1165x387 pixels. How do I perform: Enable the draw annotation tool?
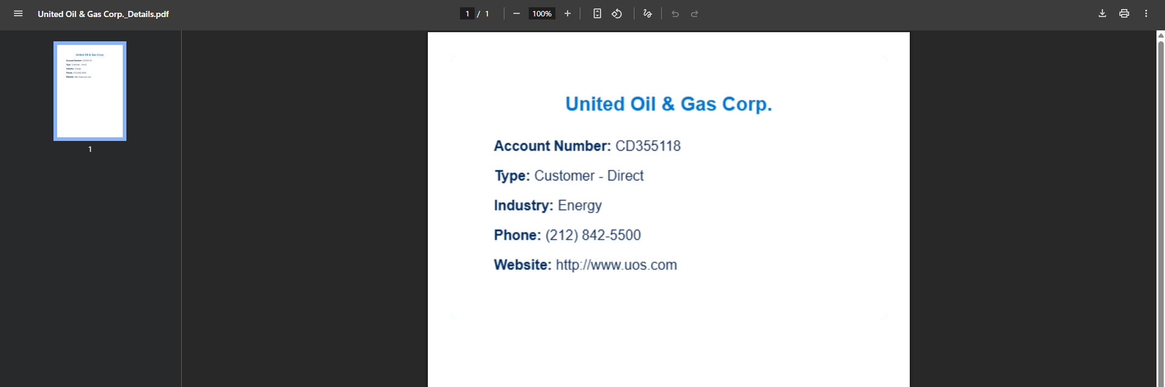648,13
